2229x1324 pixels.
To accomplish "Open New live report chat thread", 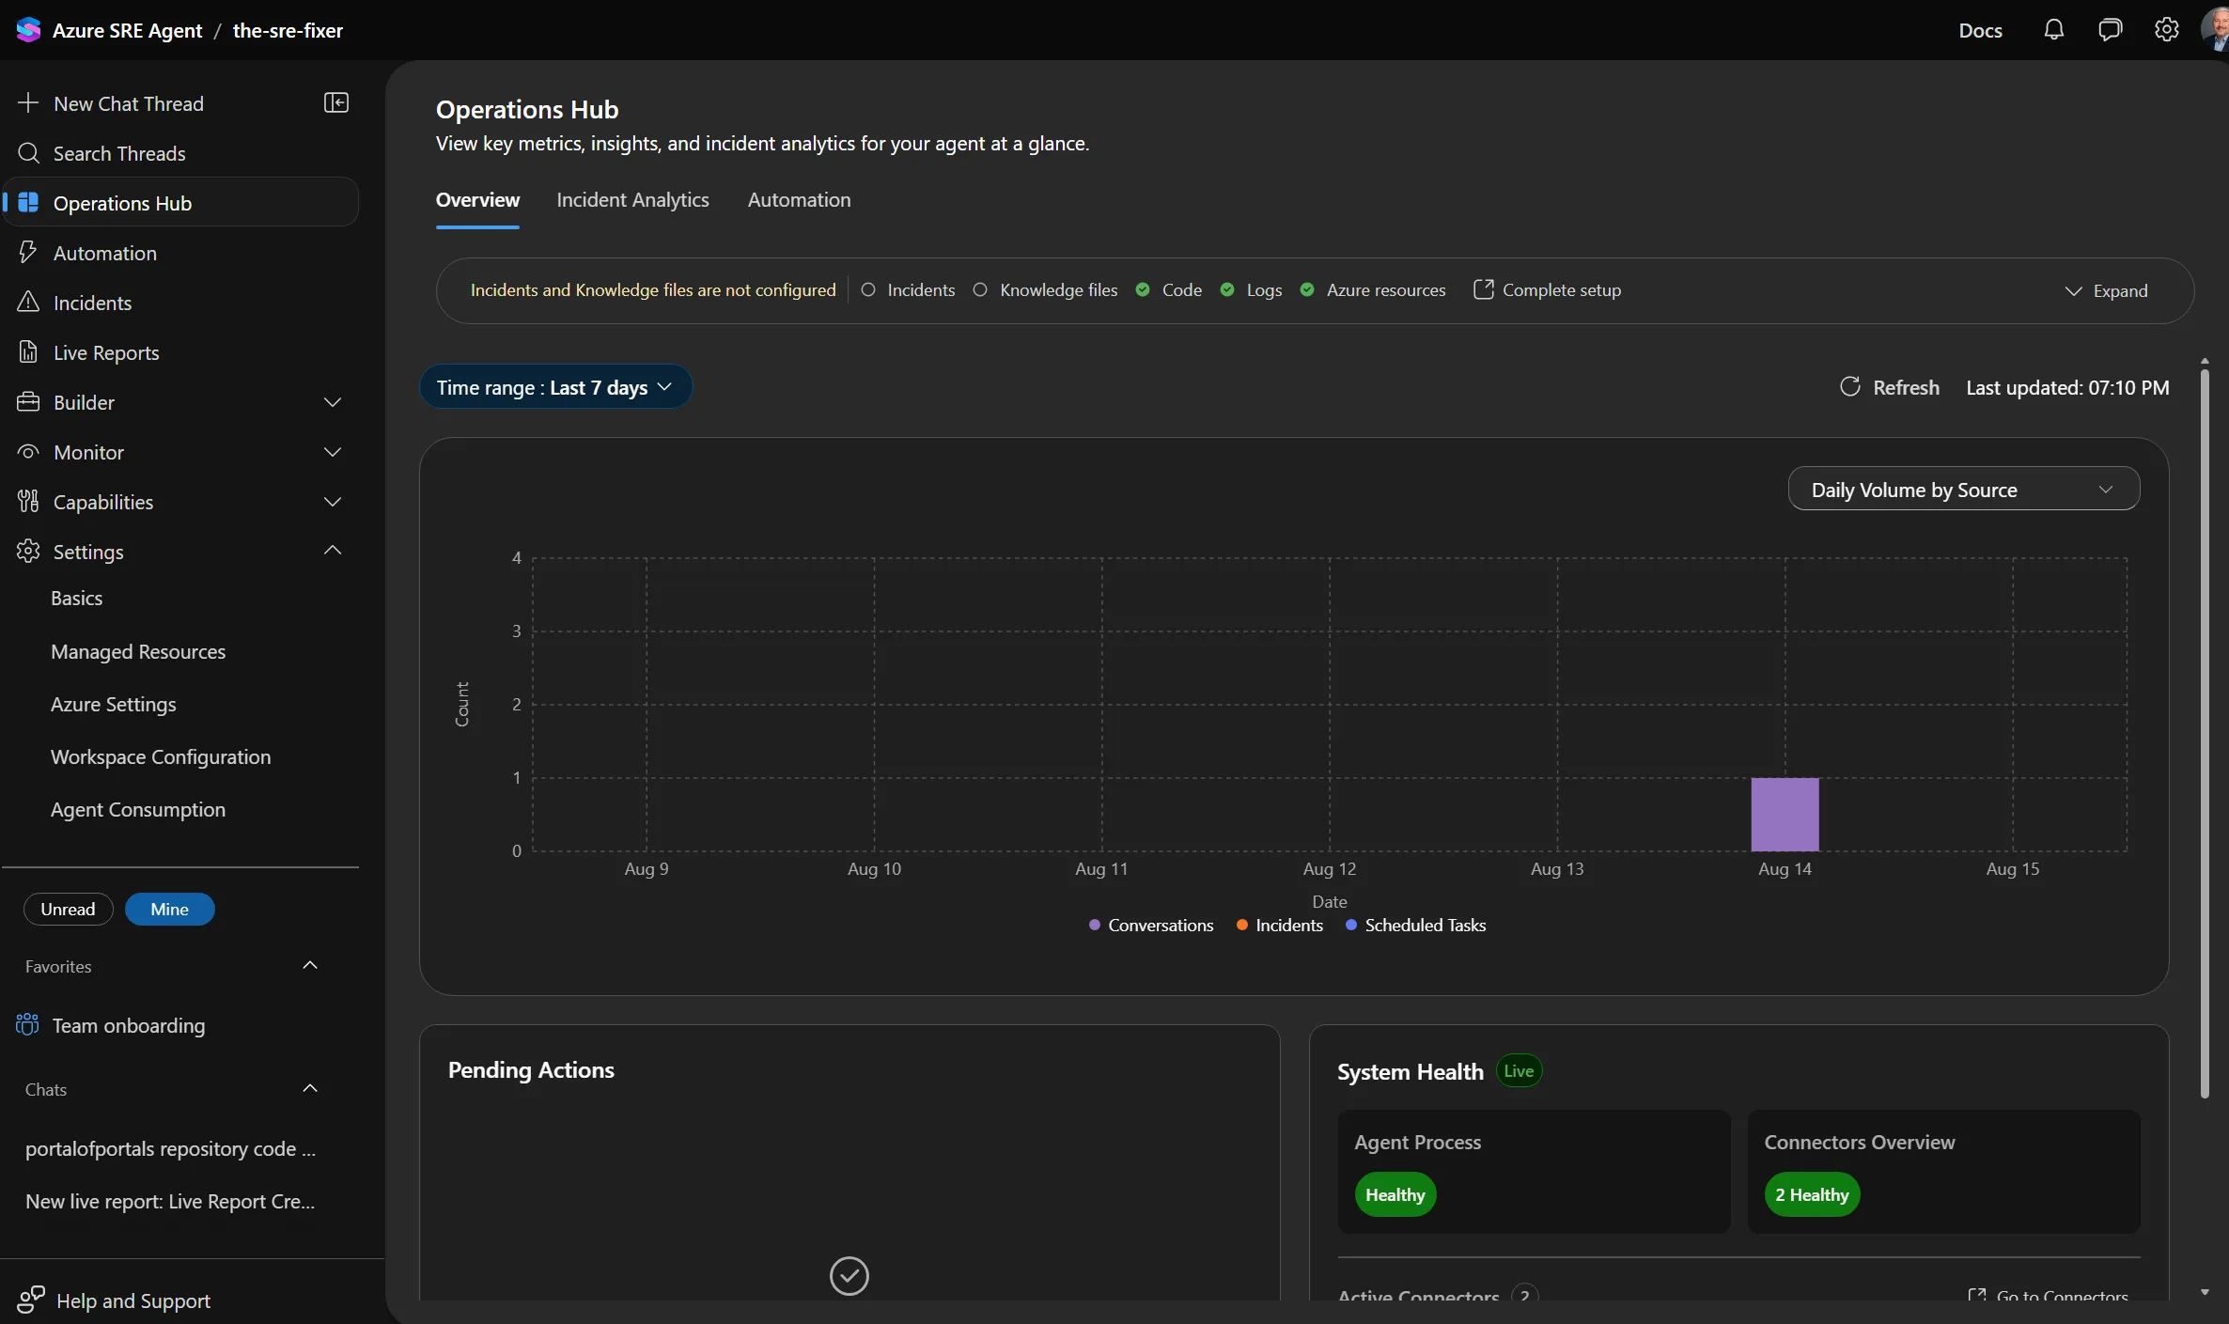I will point(170,1201).
